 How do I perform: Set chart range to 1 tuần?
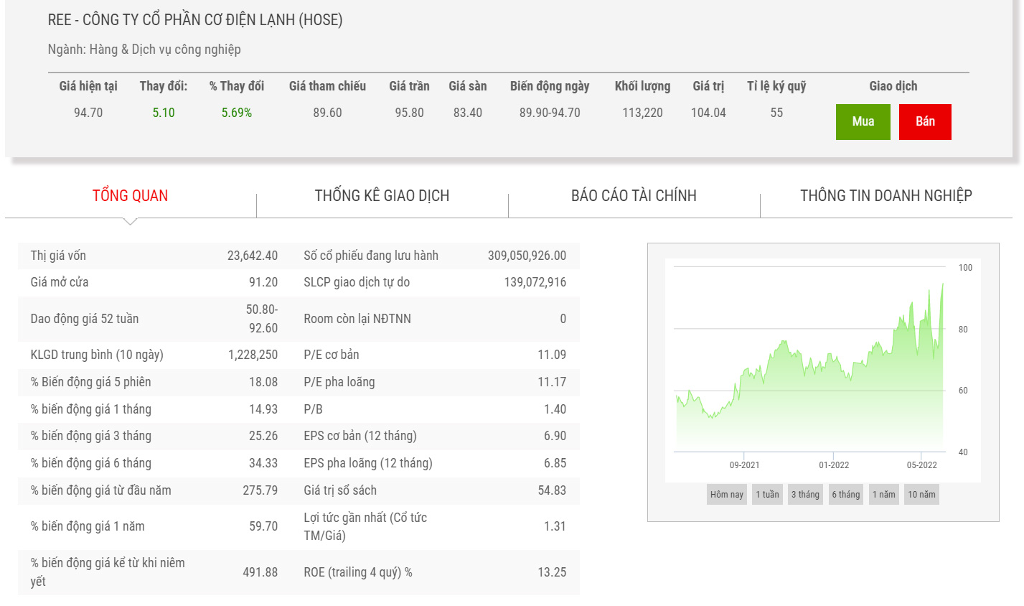(x=767, y=495)
